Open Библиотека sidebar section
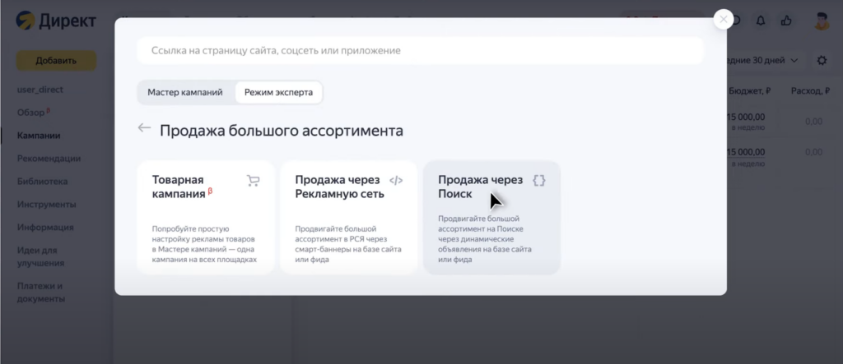This screenshot has height=364, width=843. [x=43, y=182]
